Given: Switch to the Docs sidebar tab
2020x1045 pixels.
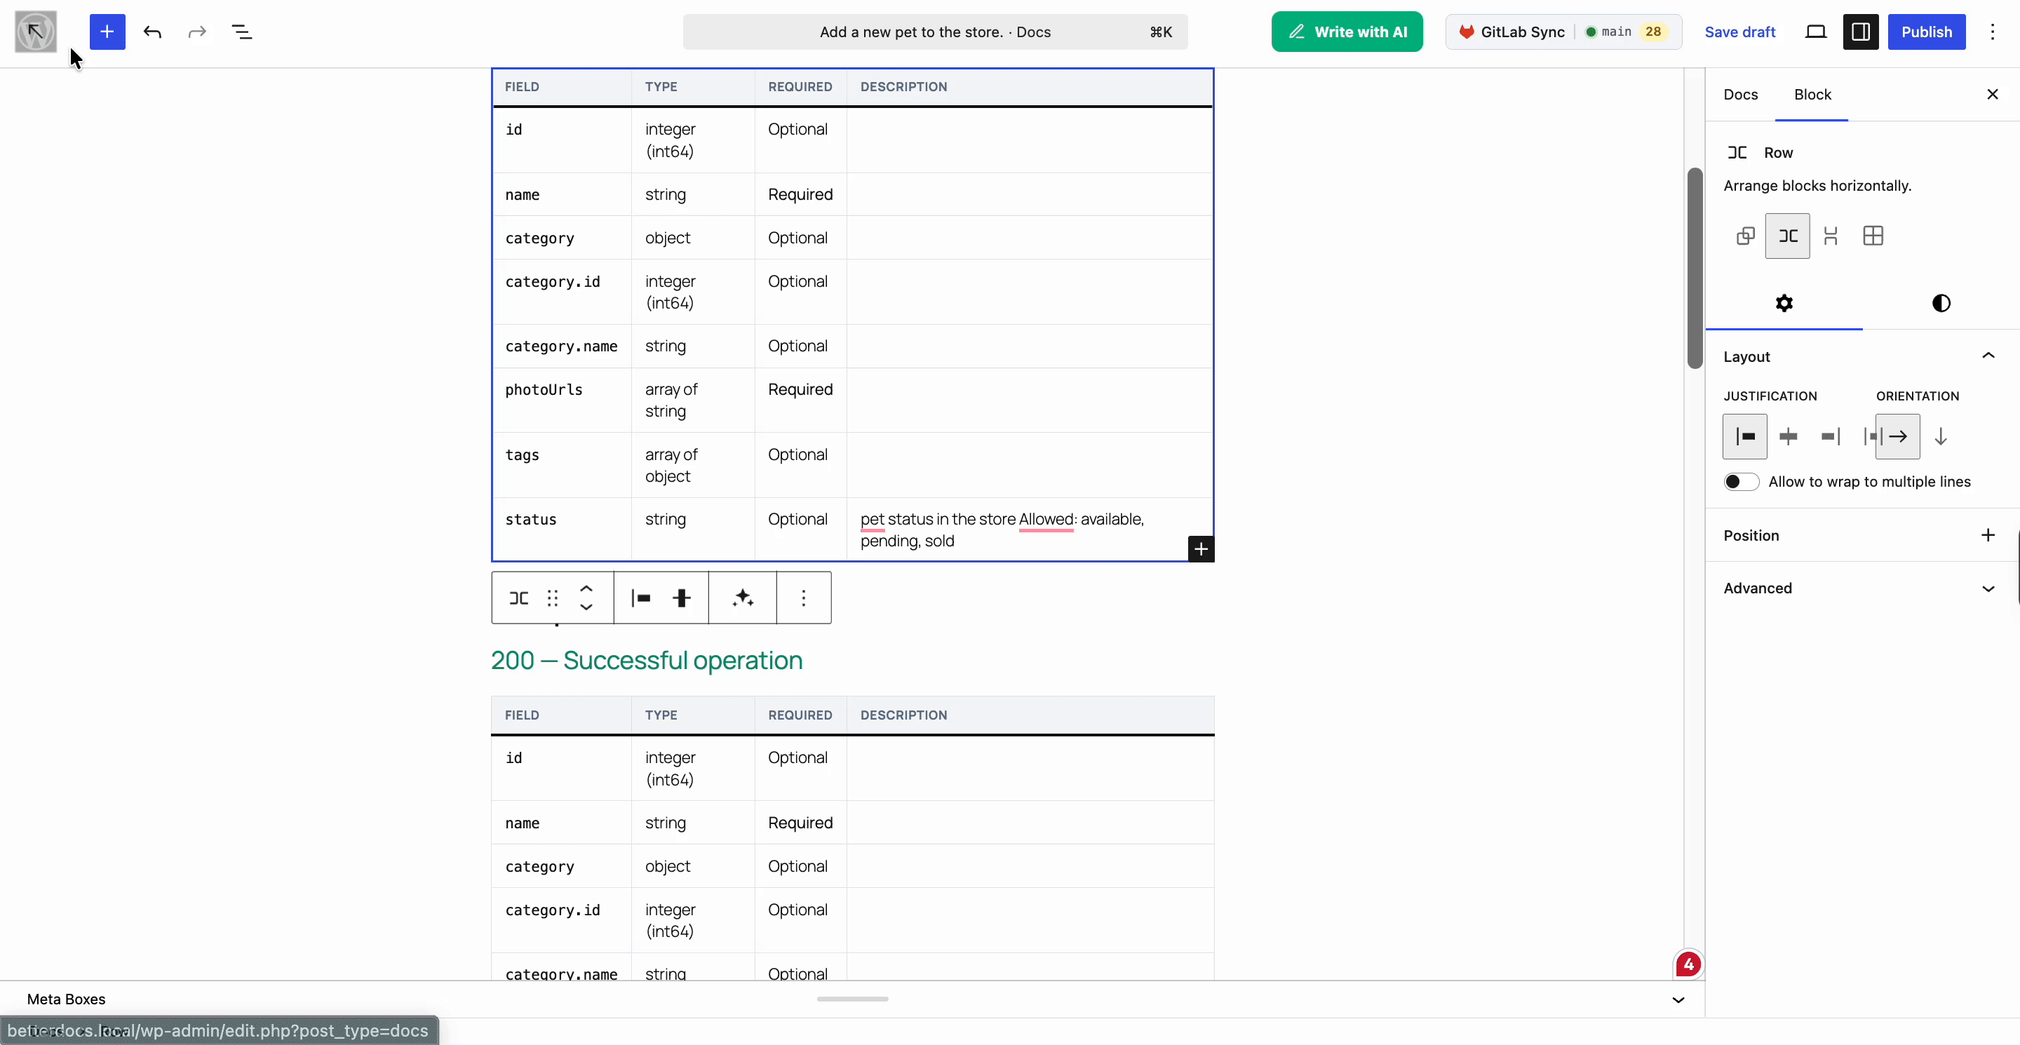Looking at the screenshot, I should (x=1741, y=94).
